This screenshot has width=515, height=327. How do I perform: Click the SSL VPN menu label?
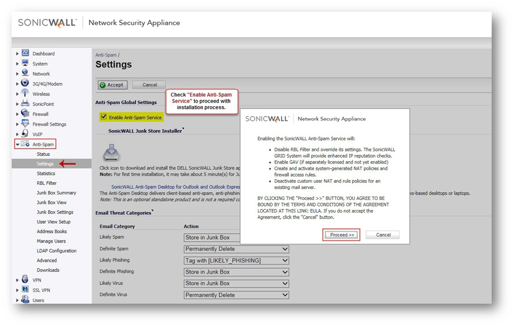41,290
